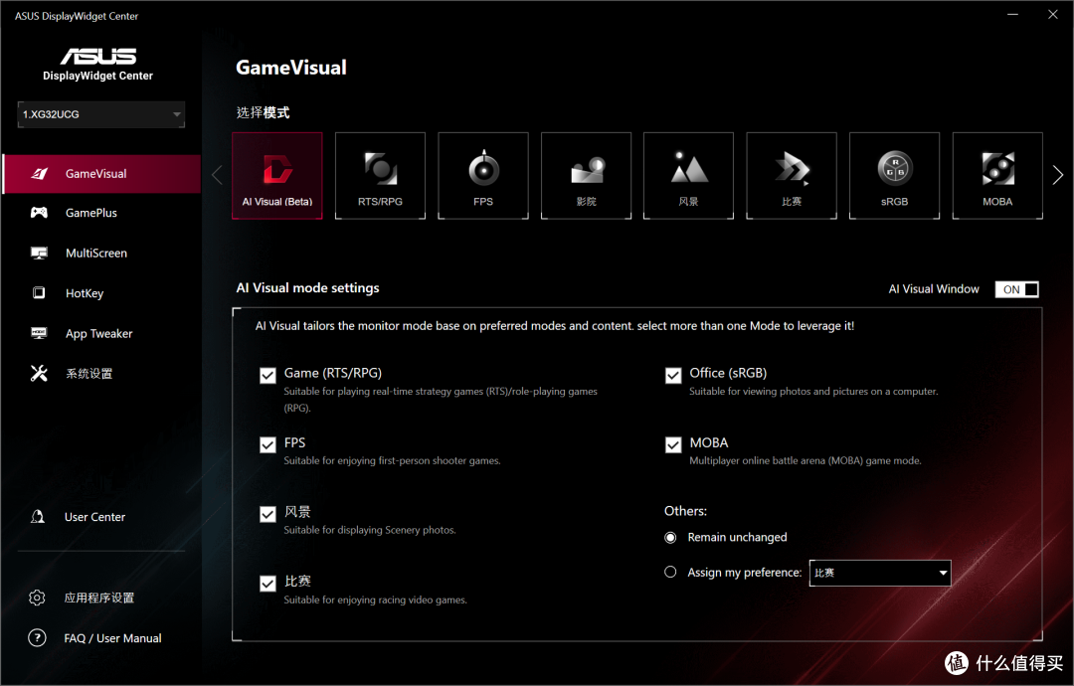Uncheck the Game (RTS/RPG) checkbox
Screen dimensions: 1074x686
(268, 375)
